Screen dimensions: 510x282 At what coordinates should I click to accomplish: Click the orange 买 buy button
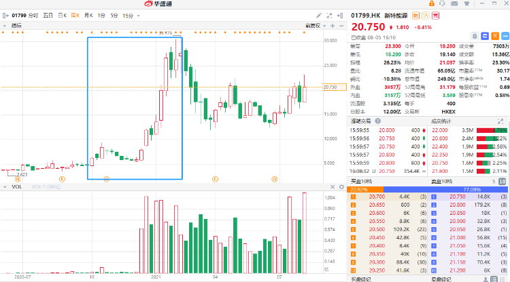495,36
